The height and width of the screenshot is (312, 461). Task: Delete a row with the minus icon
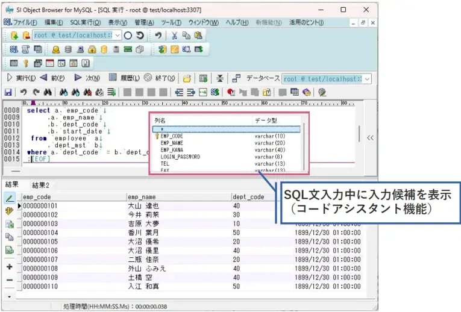click(10, 280)
